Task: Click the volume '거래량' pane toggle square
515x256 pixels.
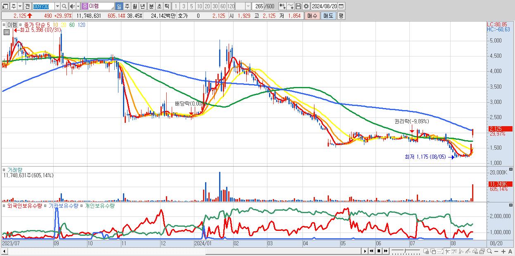Action: (x=4, y=170)
